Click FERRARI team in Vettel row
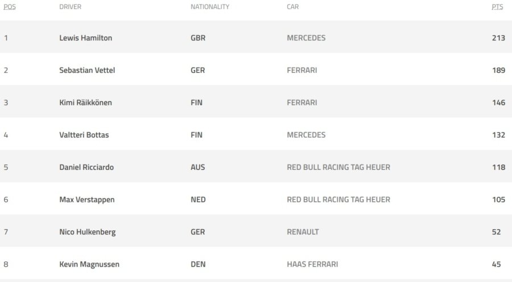Viewport: 512px width, 282px height. tap(302, 70)
